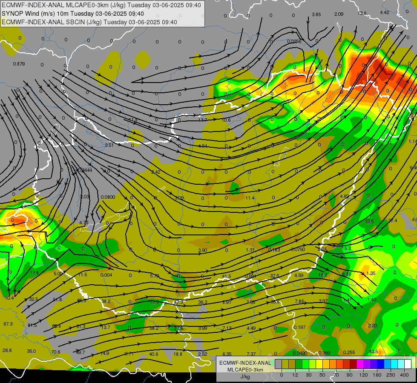Screen dimensions: 417x383
Task: Click the map value '37.4'
Action: 393,220
